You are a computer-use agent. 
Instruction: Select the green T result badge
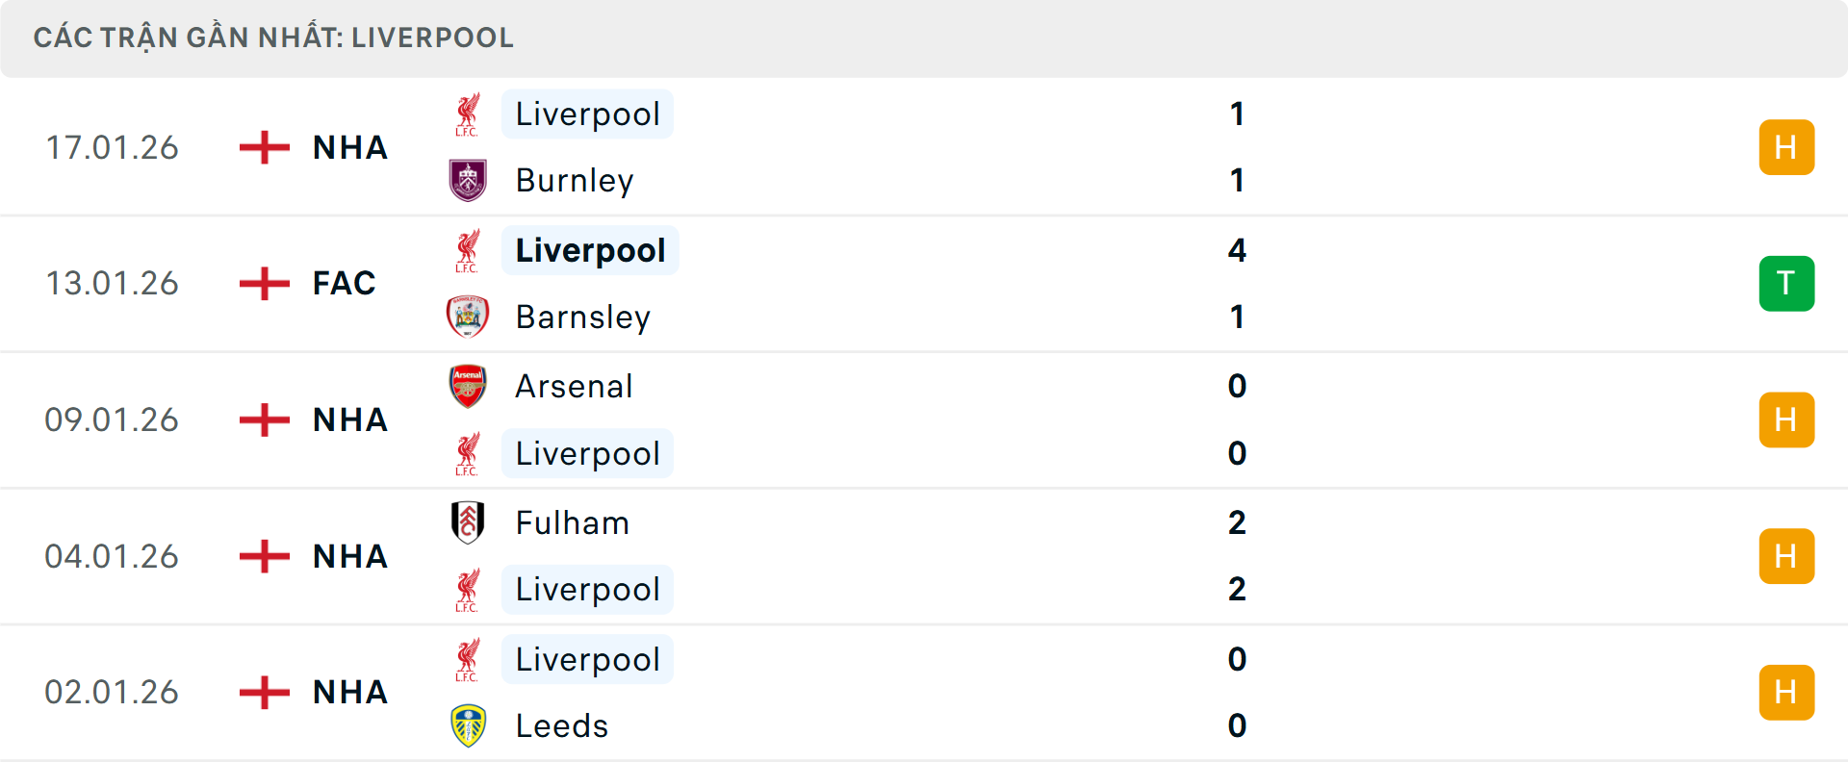click(x=1786, y=283)
